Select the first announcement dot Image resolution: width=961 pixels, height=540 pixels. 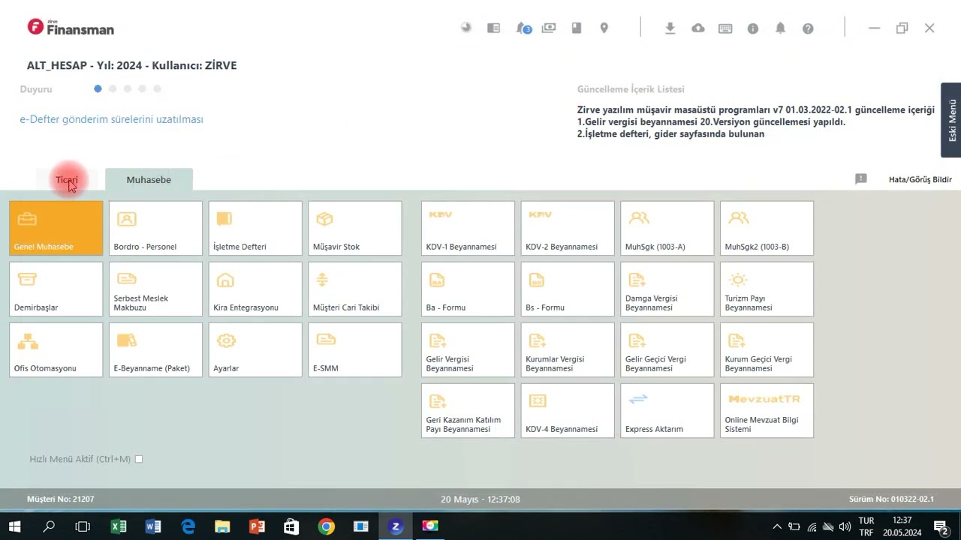pyautogui.click(x=98, y=88)
